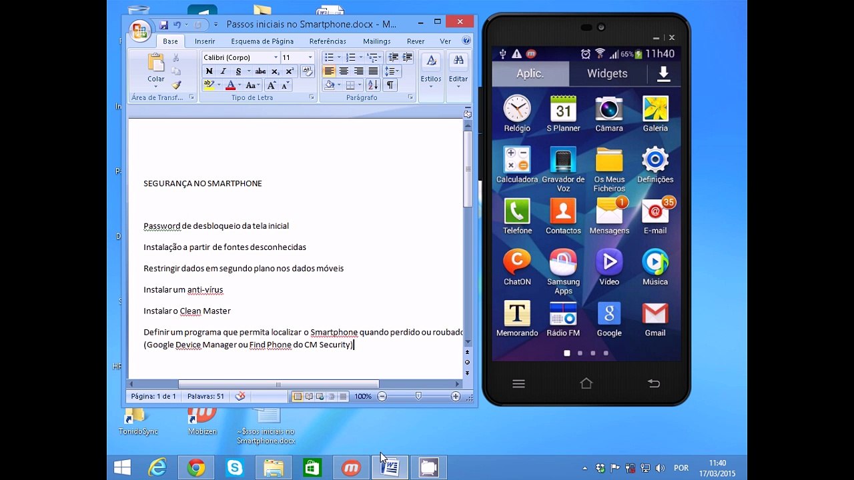The width and height of the screenshot is (854, 480).
Task: Tap the phone downloads arrow icon
Action: [663, 74]
